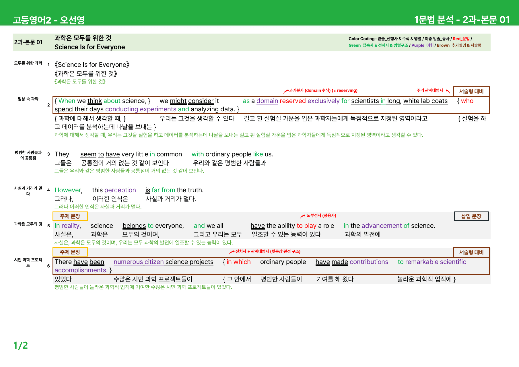Click the red note '주격 관계대명사'

pyautogui.click(x=430, y=90)
